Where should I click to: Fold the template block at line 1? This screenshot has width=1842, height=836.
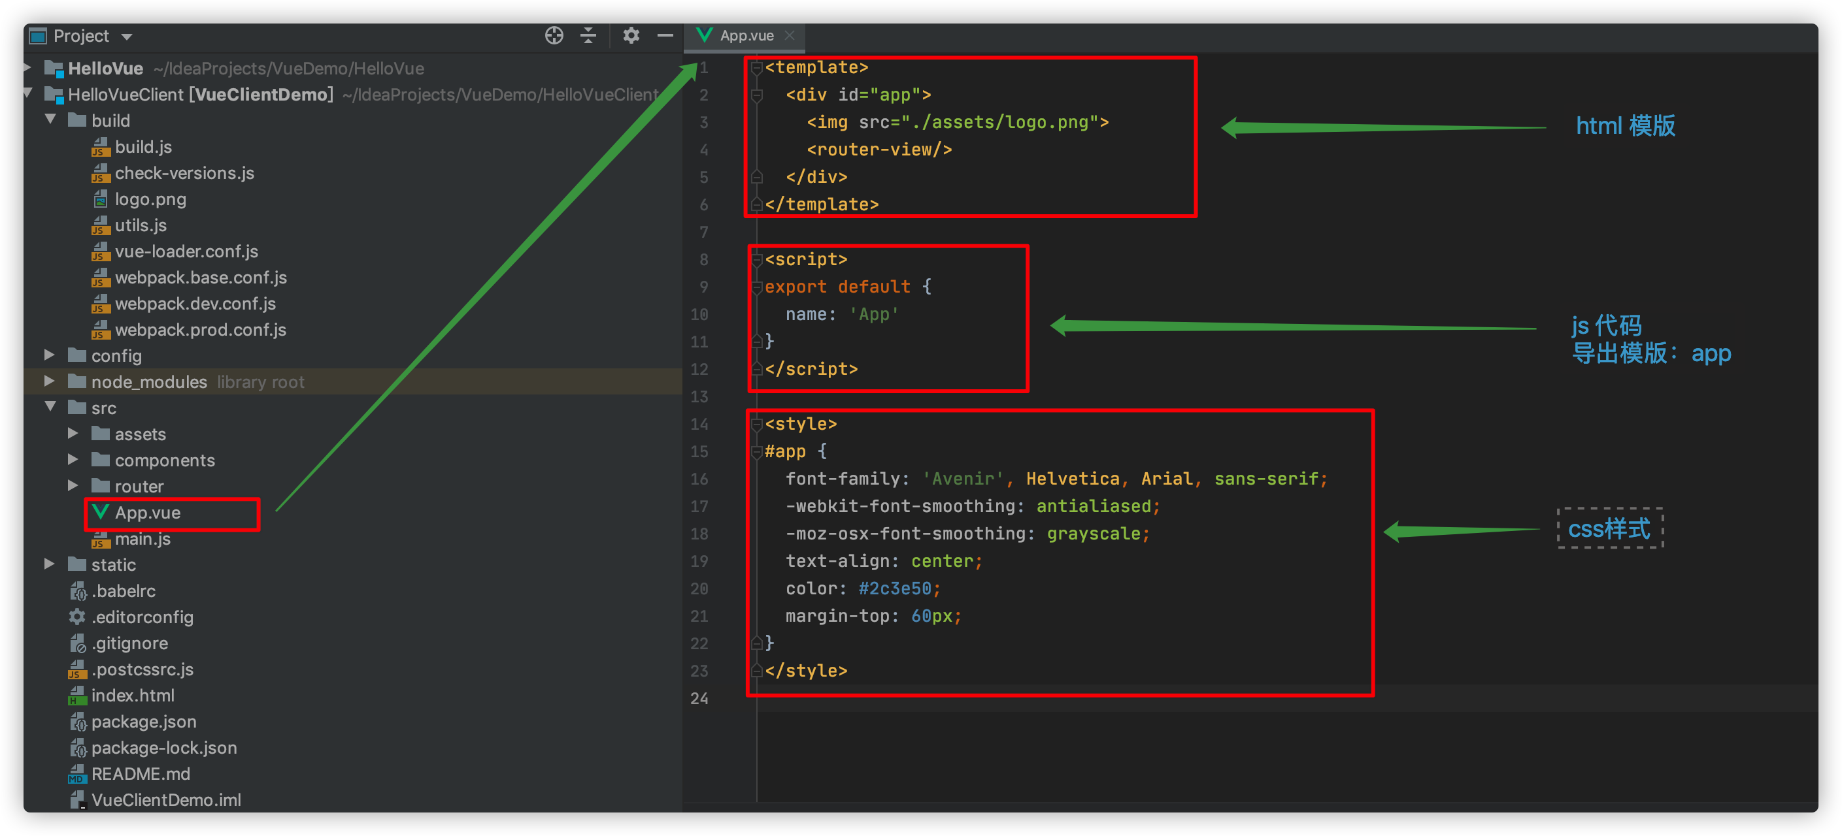(x=756, y=68)
